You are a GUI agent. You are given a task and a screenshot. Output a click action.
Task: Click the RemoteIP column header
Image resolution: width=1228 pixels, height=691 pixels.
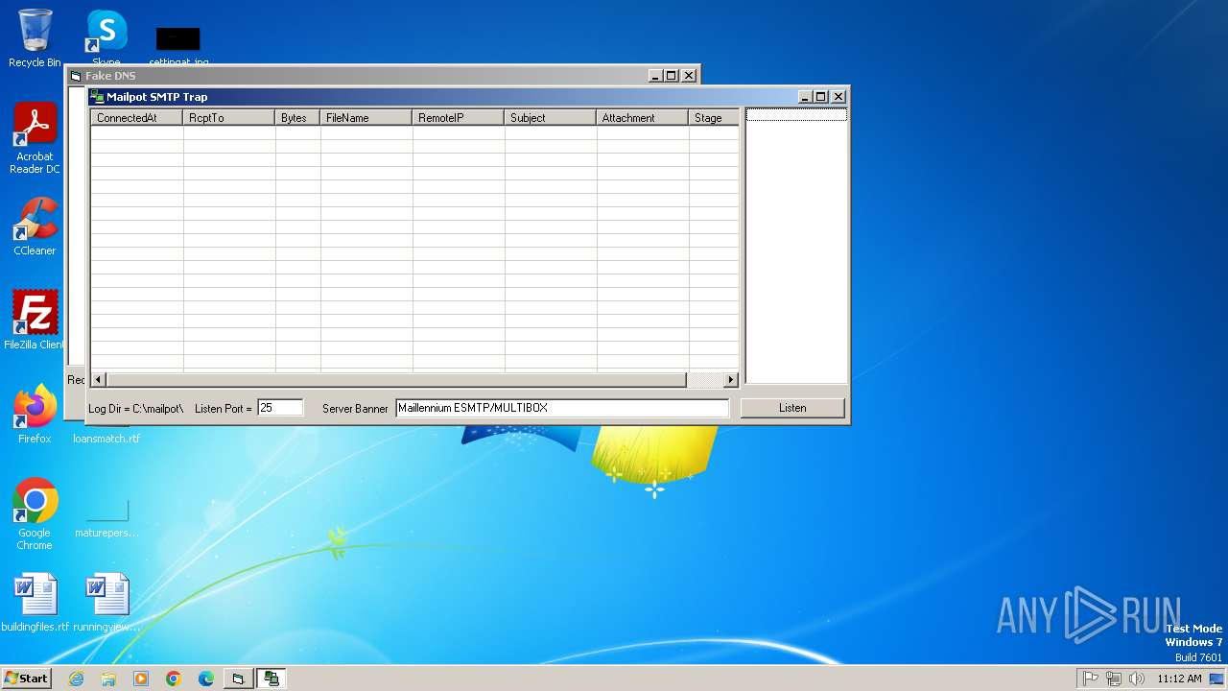click(x=459, y=117)
